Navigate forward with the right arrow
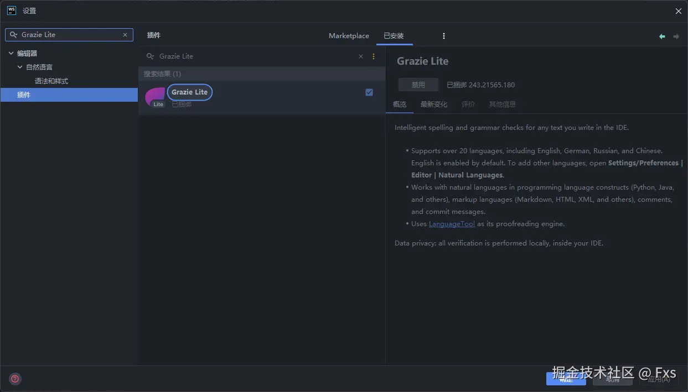The height and width of the screenshot is (392, 688). (676, 36)
